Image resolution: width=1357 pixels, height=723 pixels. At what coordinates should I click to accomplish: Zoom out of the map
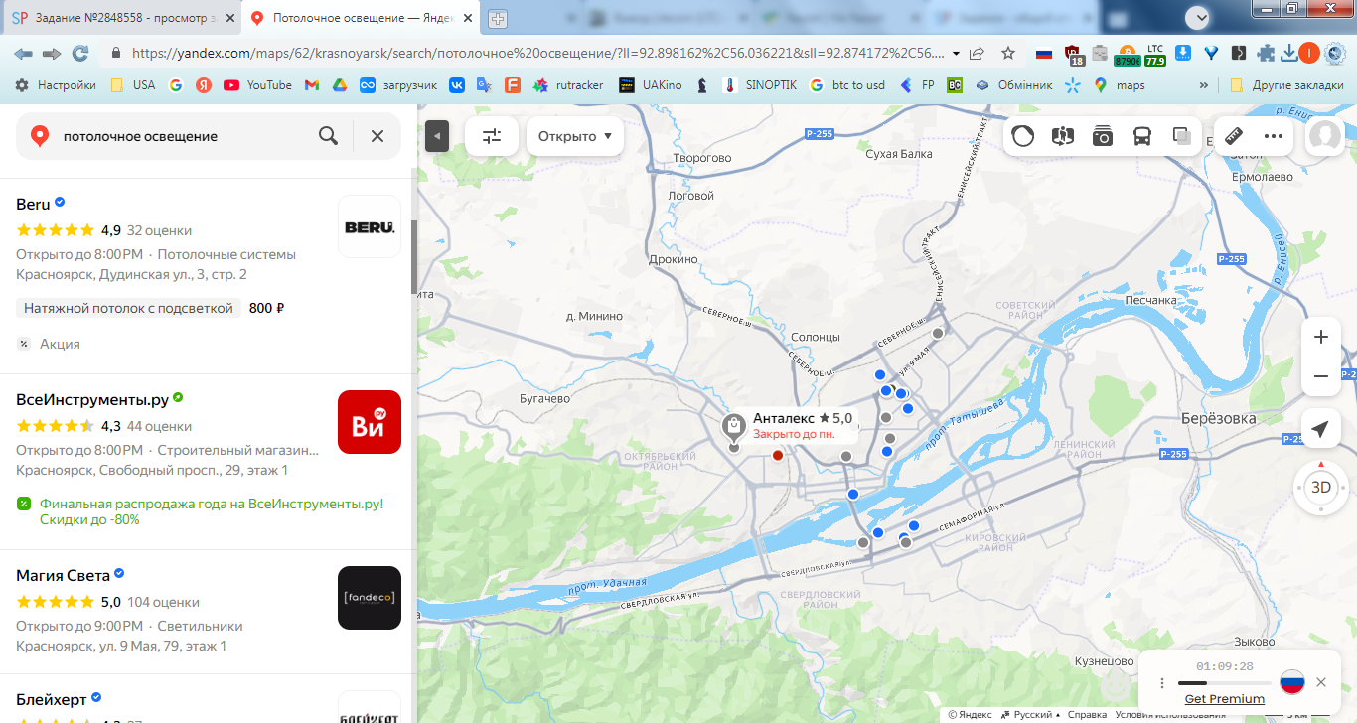pyautogui.click(x=1321, y=376)
